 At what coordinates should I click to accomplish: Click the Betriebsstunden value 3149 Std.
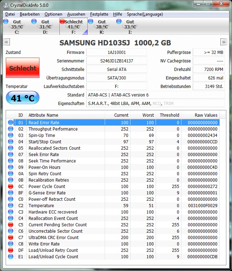[x=209, y=86]
